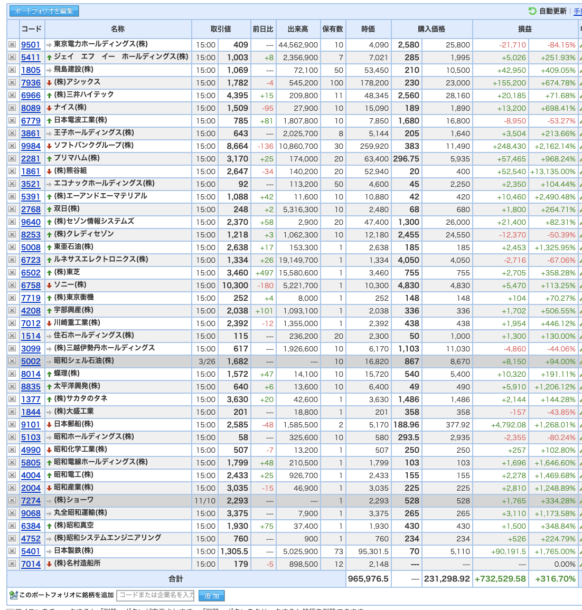This screenshot has height=610, width=582.
Task: Click stock name 日本電波工業(株)
Action: point(80,120)
